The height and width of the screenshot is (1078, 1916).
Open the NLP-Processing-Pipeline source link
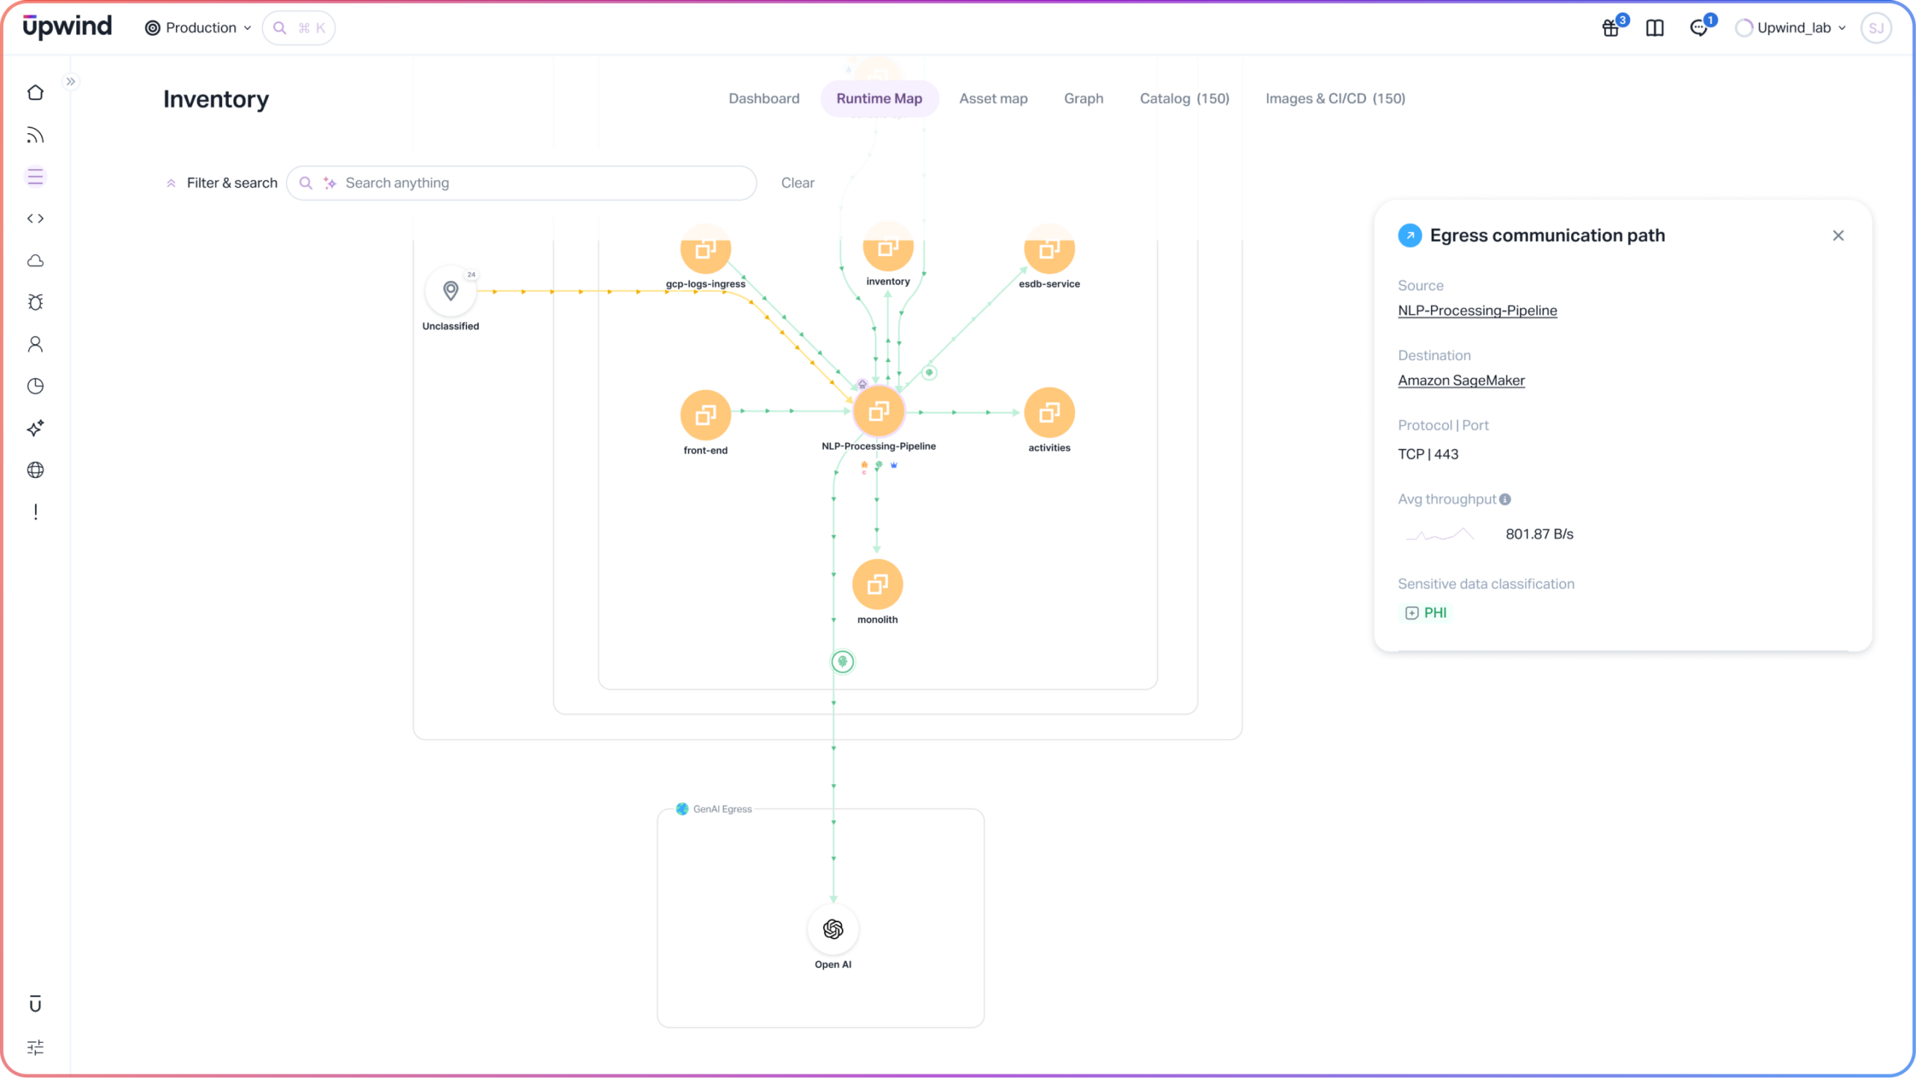pos(1477,310)
